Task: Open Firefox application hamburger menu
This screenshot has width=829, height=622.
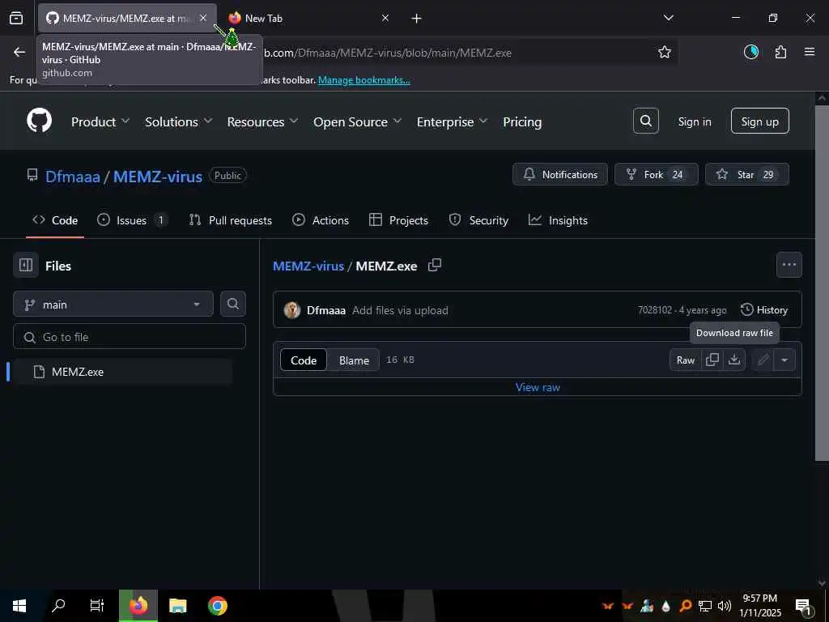Action: click(810, 52)
